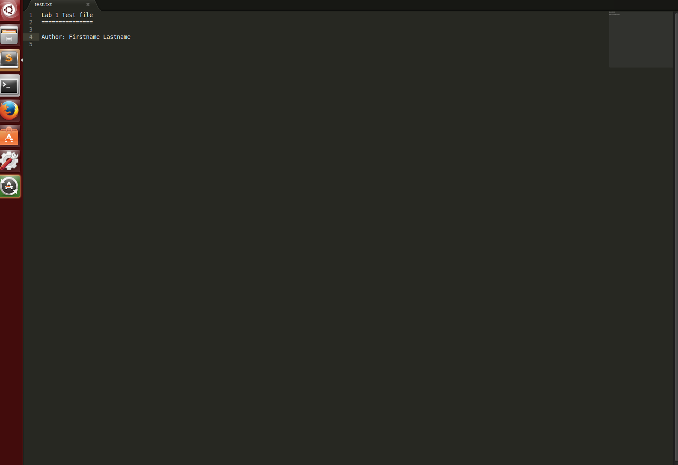
Task: Place cursor in "Lab 1 Test file" line
Action: 67,15
